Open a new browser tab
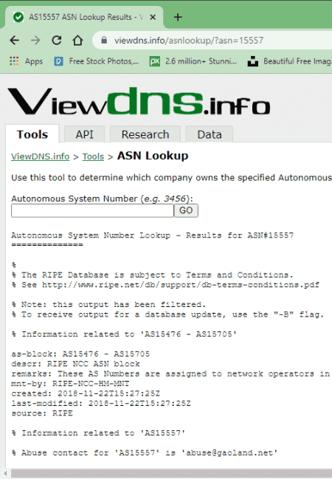The height and width of the screenshot is (479, 332). [x=178, y=17]
